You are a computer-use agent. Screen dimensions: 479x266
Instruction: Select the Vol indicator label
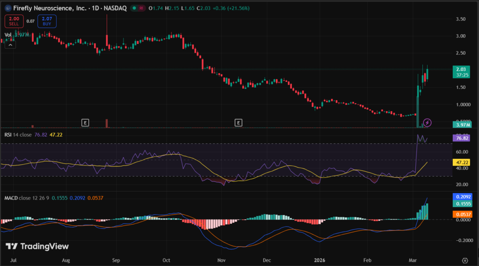(8, 35)
